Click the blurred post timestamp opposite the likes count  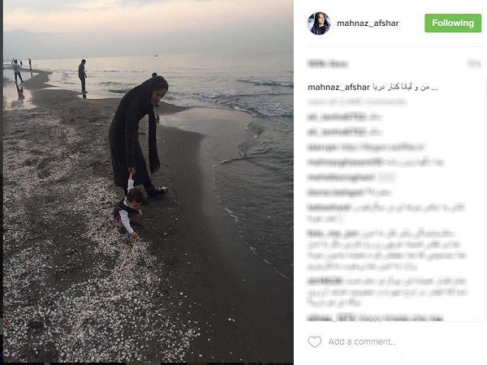(474, 64)
